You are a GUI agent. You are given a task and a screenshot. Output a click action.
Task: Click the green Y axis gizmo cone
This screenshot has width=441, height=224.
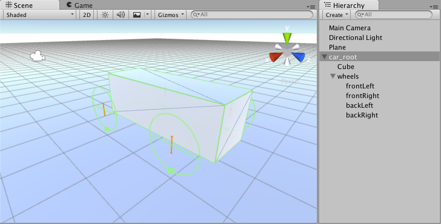pos(287,38)
